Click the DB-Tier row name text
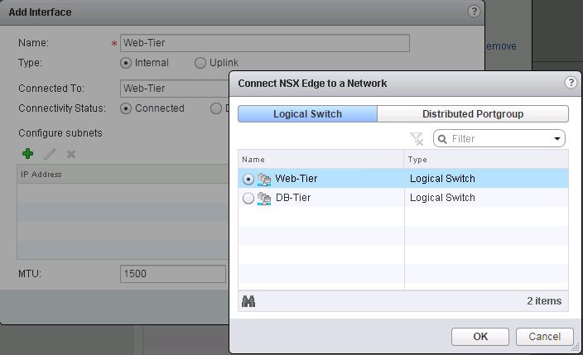This screenshot has width=583, height=355. pyautogui.click(x=293, y=198)
